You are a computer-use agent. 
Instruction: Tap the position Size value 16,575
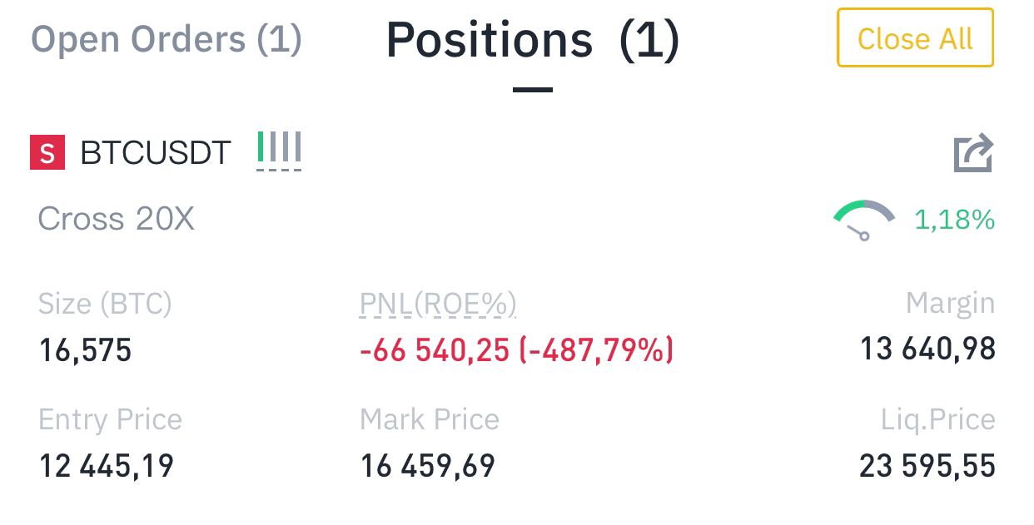pyautogui.click(x=85, y=350)
